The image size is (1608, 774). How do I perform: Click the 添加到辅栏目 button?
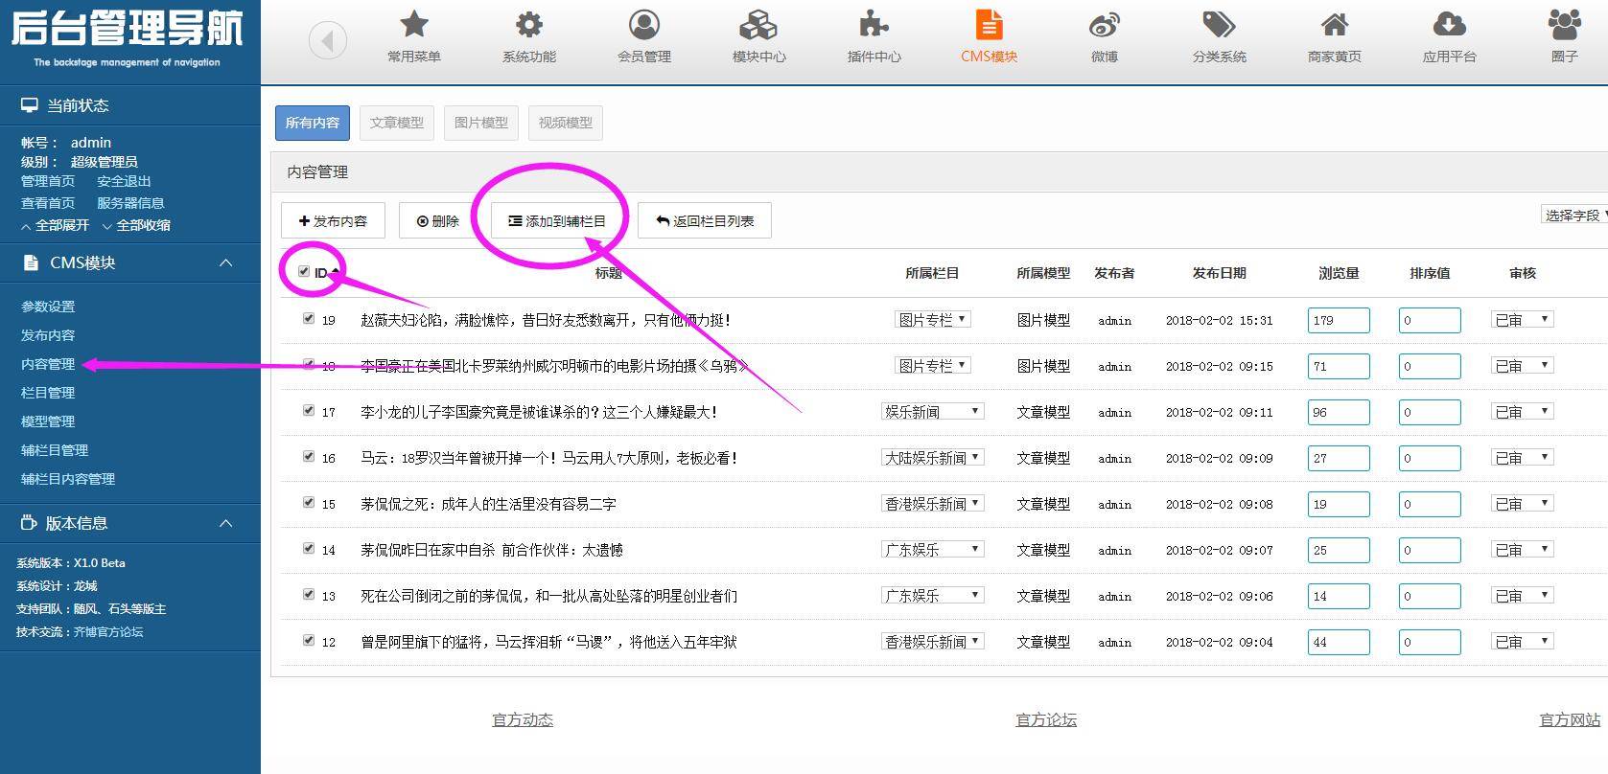pos(557,220)
